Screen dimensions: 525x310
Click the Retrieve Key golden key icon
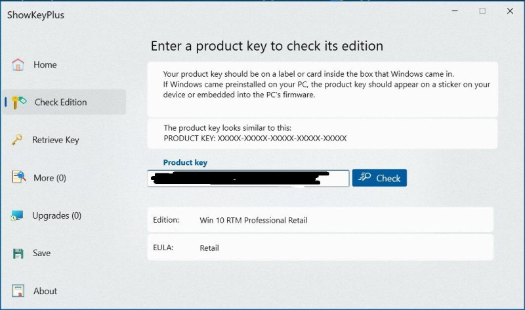[x=17, y=139]
